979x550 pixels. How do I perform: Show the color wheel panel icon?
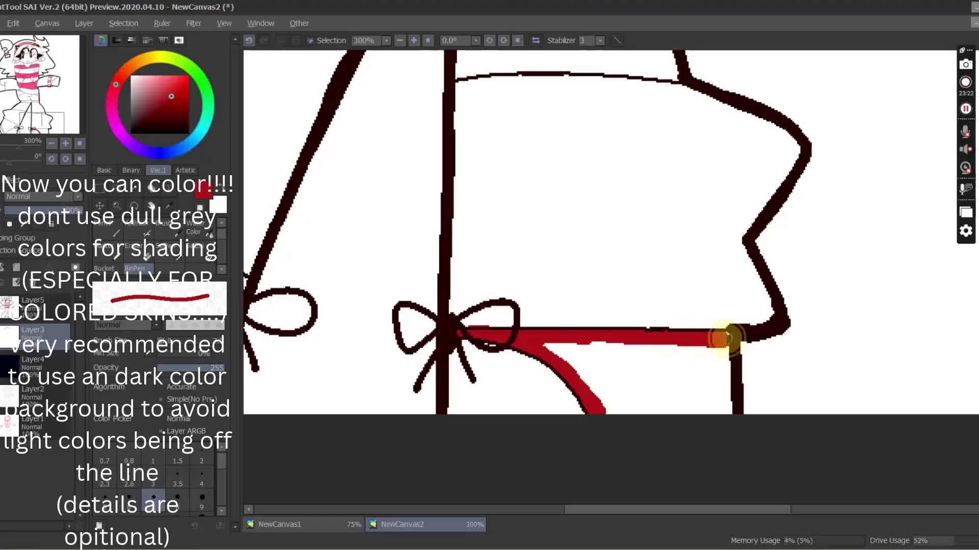coord(101,40)
